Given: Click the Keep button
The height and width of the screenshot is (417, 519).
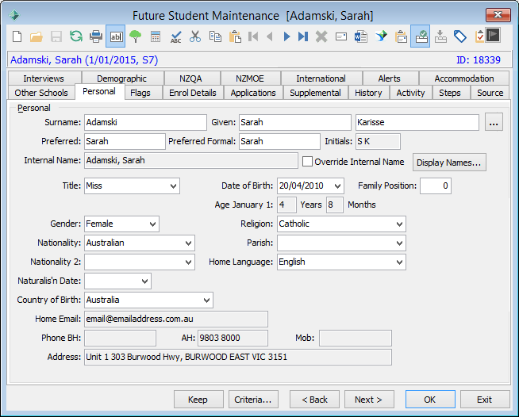Looking at the screenshot, I should click(198, 400).
